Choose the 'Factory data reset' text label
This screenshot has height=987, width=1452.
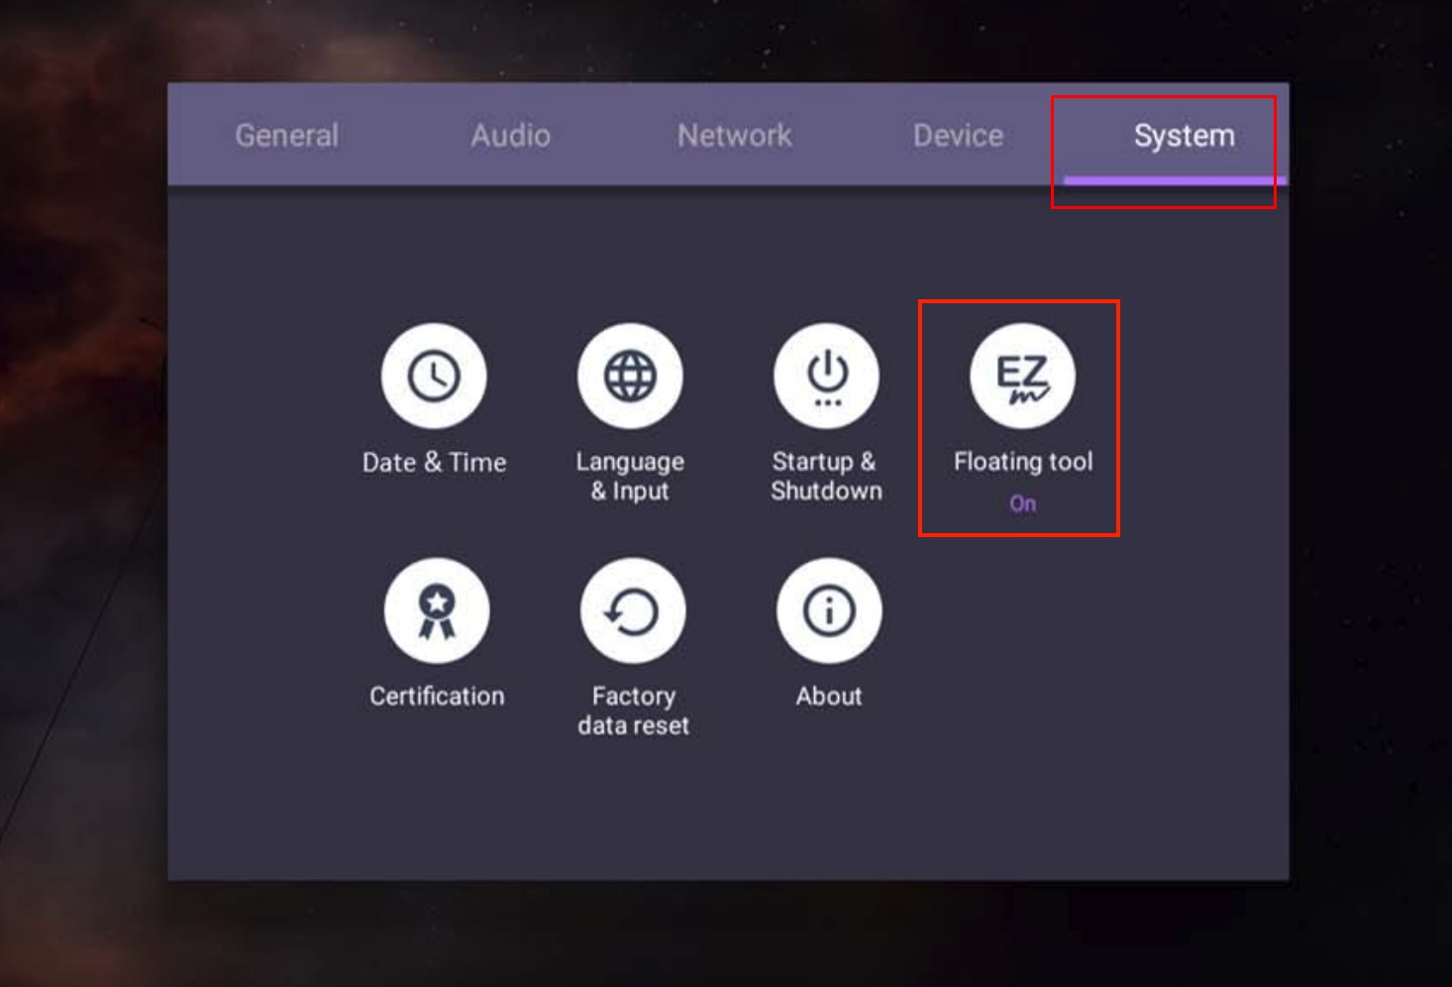tap(633, 711)
